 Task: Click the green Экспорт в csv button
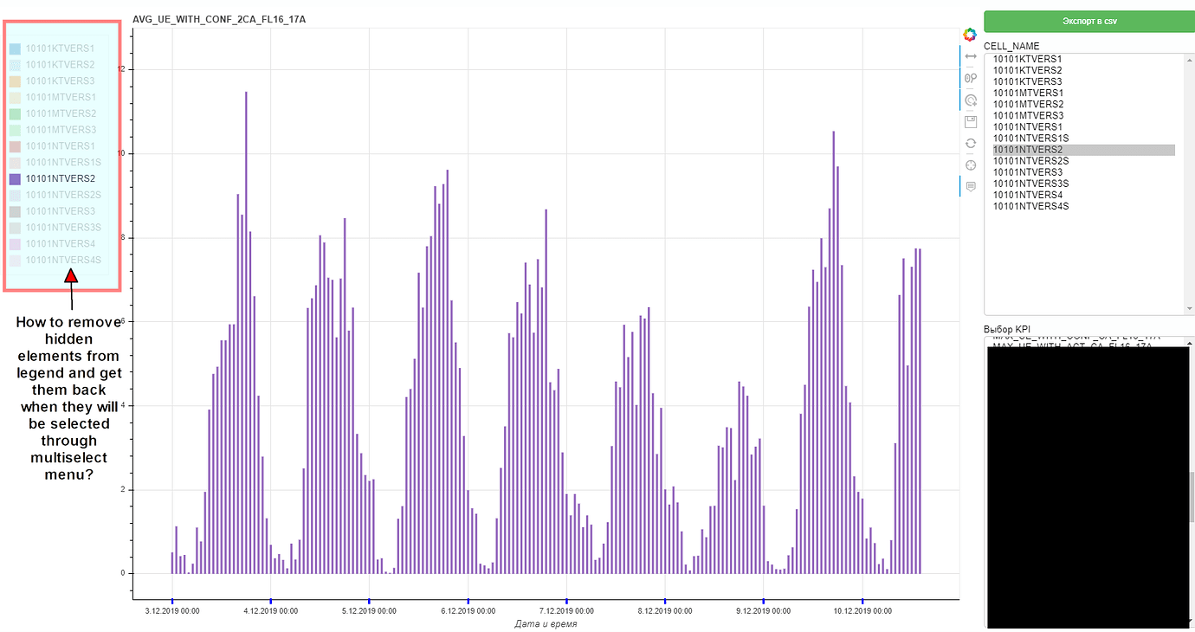[1088, 22]
